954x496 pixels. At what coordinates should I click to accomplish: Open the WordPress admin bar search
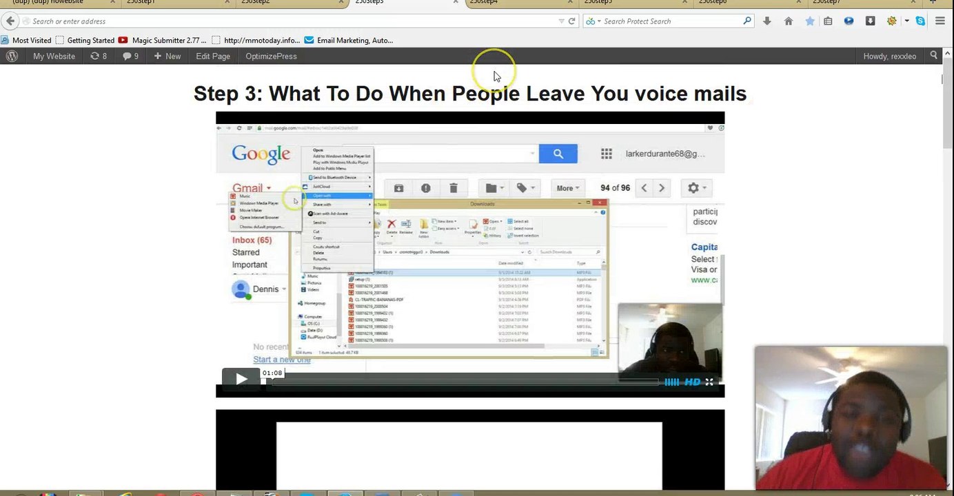[x=934, y=56]
